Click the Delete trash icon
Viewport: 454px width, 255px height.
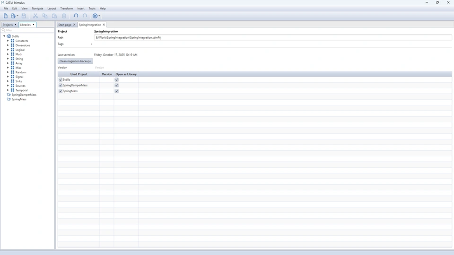[x=64, y=16]
